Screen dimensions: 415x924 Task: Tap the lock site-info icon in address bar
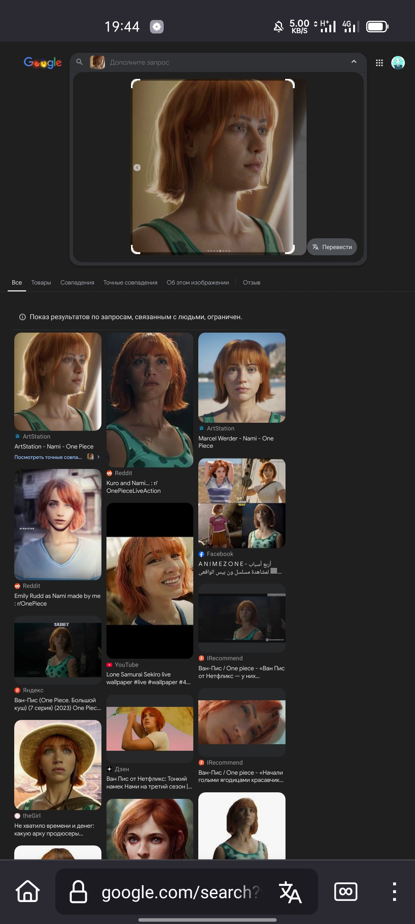click(78, 891)
